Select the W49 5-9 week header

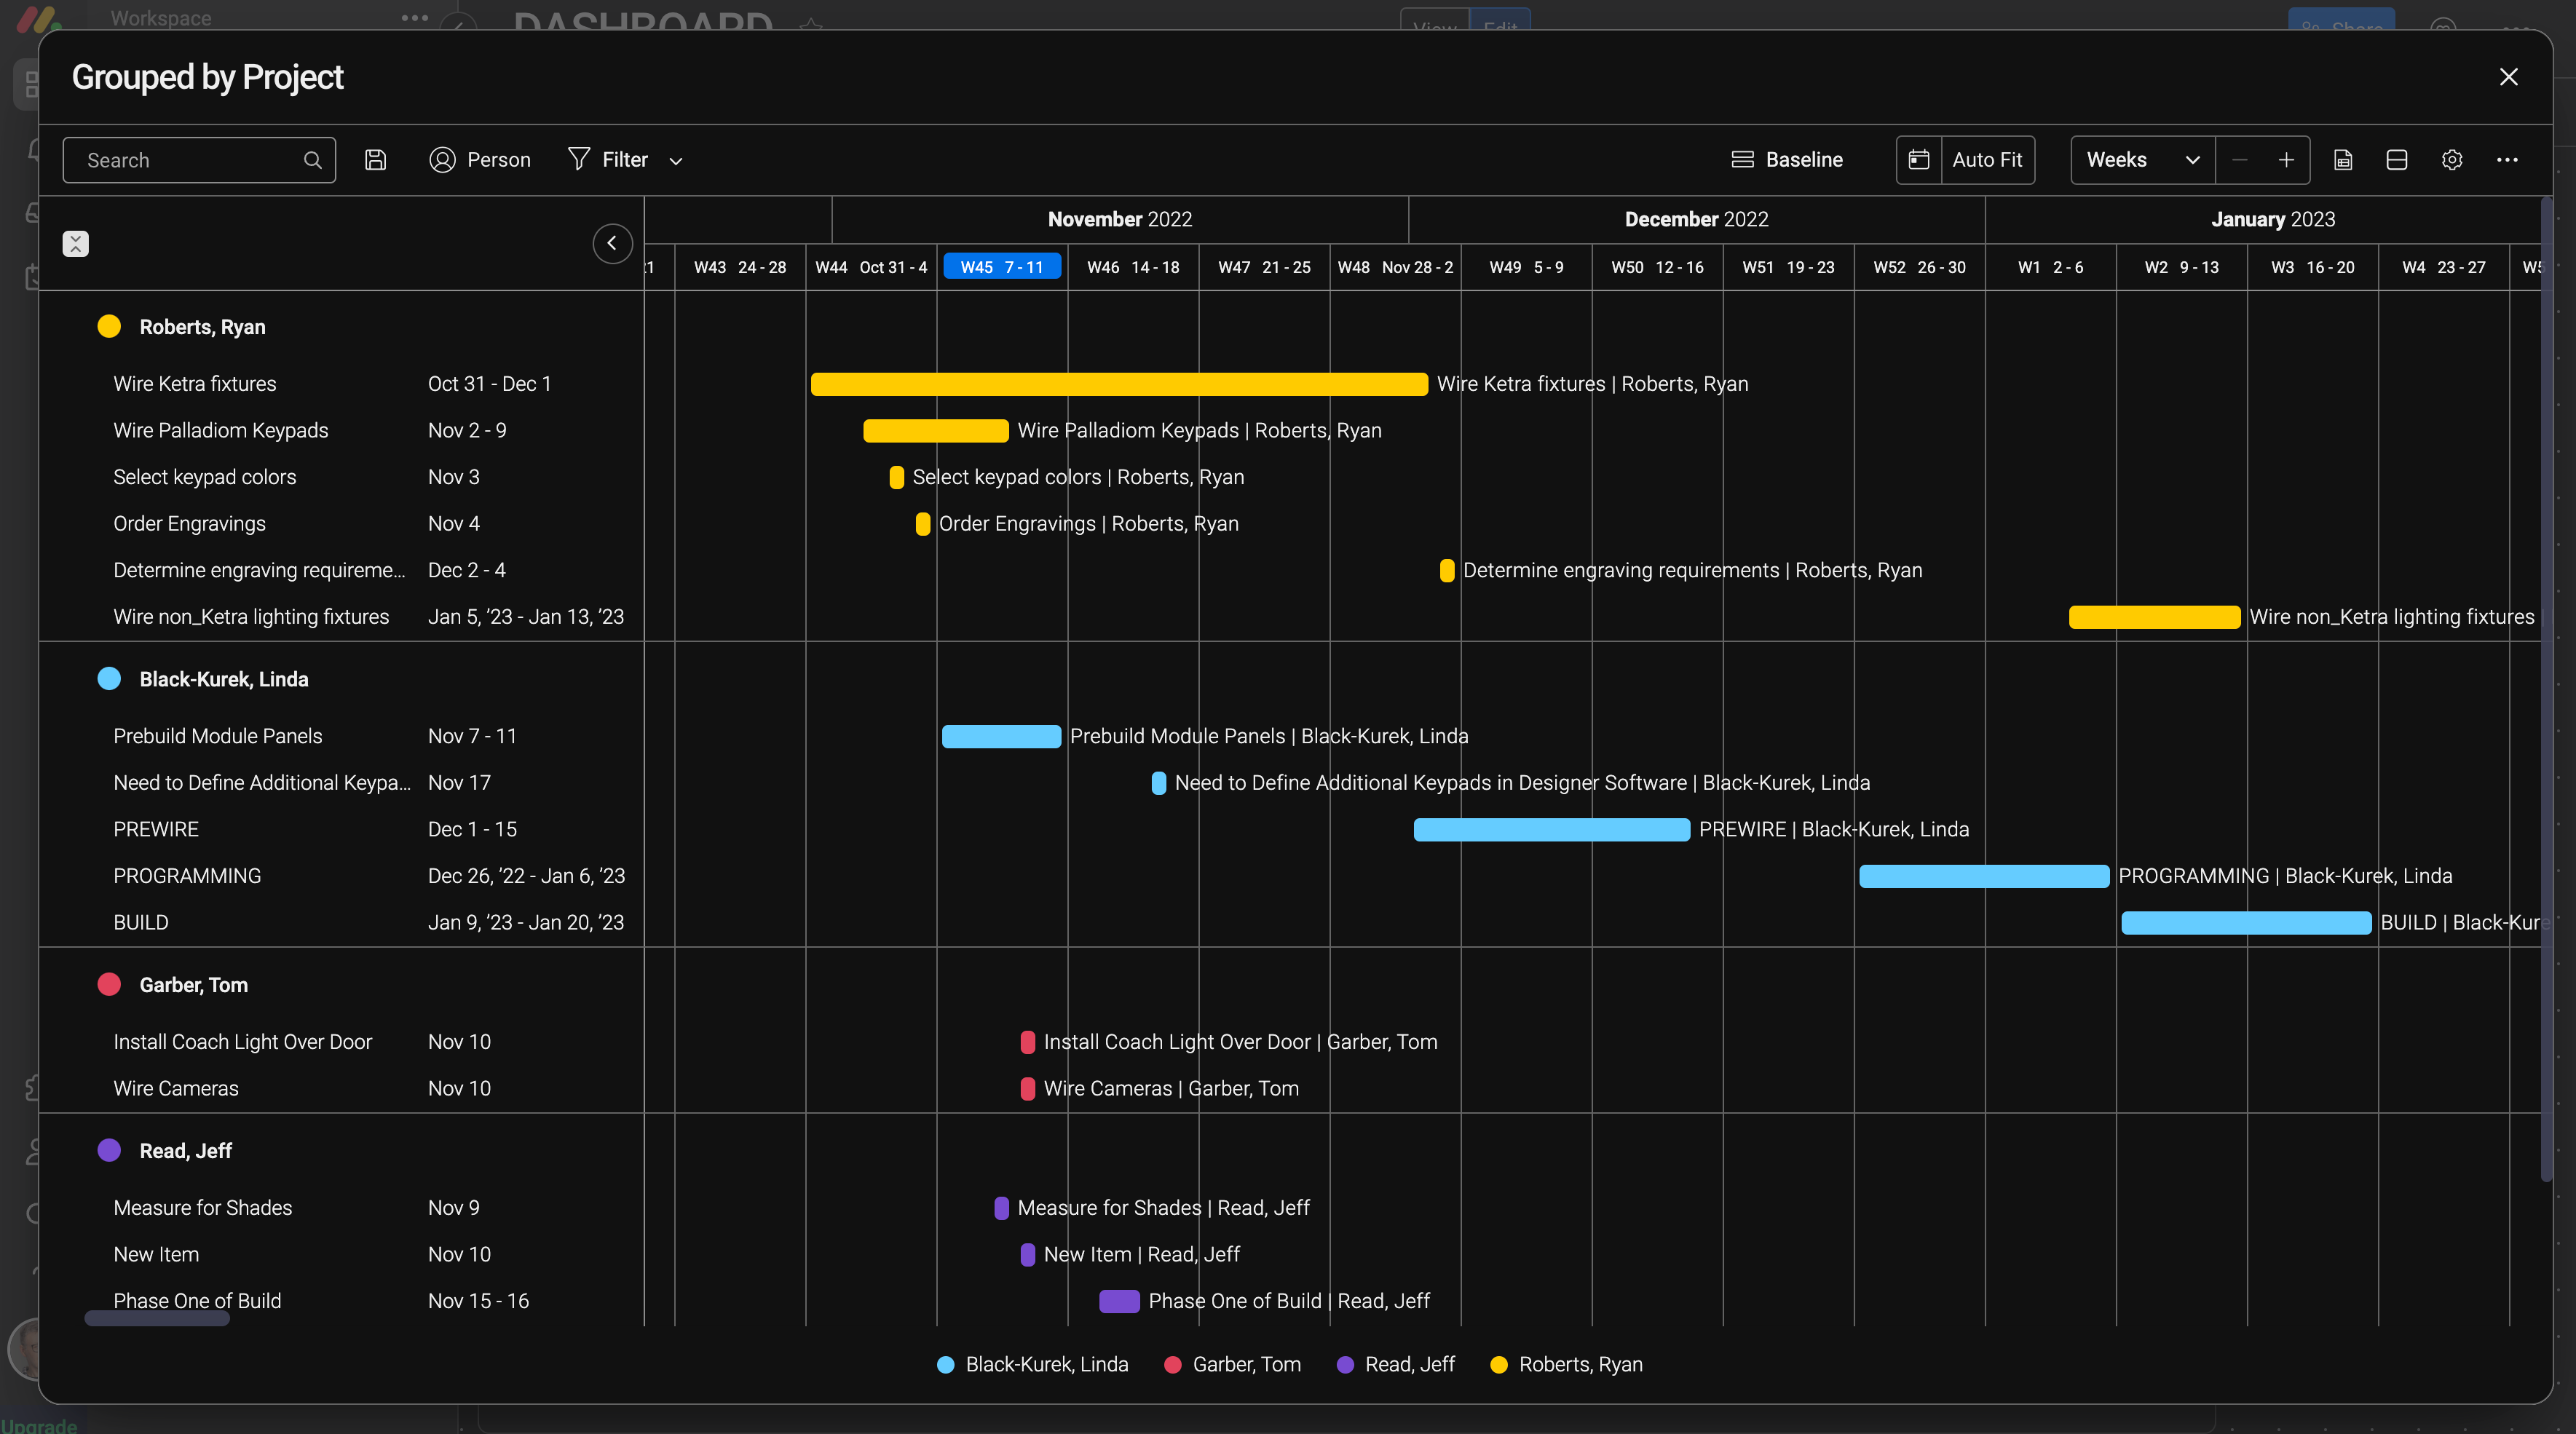click(1526, 267)
